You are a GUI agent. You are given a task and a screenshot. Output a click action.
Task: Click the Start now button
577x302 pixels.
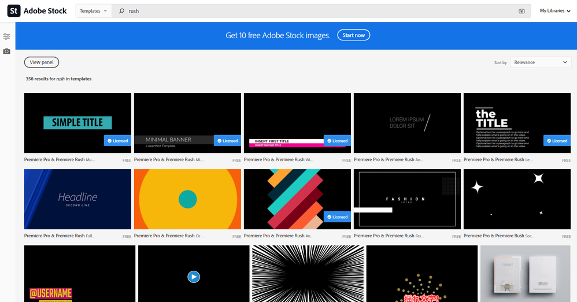click(x=354, y=35)
